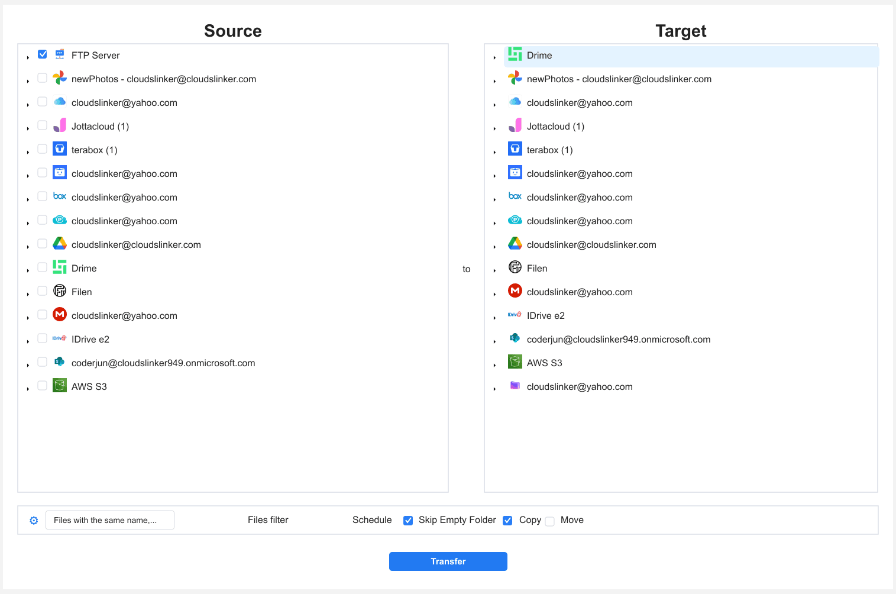Click Google Photos icon in Target list
Screen dimensions: 896x594
click(515, 78)
